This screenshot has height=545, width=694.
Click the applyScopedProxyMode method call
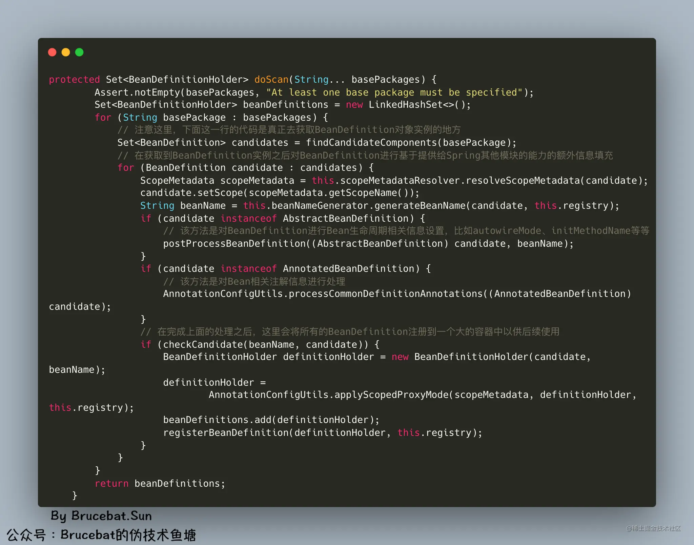pos(391,395)
